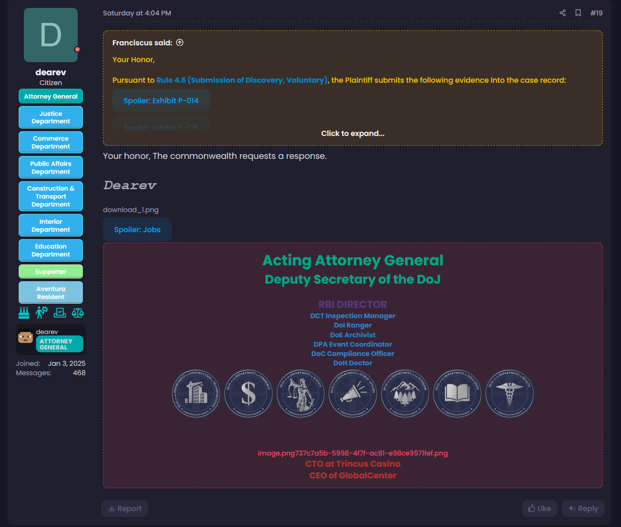The width and height of the screenshot is (621, 527).
Task: Click the share post icon
Action: point(563,13)
